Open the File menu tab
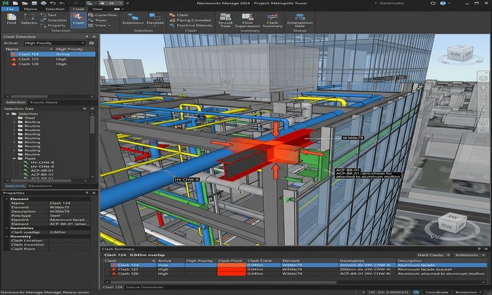This screenshot has height=295, width=492. [10, 9]
